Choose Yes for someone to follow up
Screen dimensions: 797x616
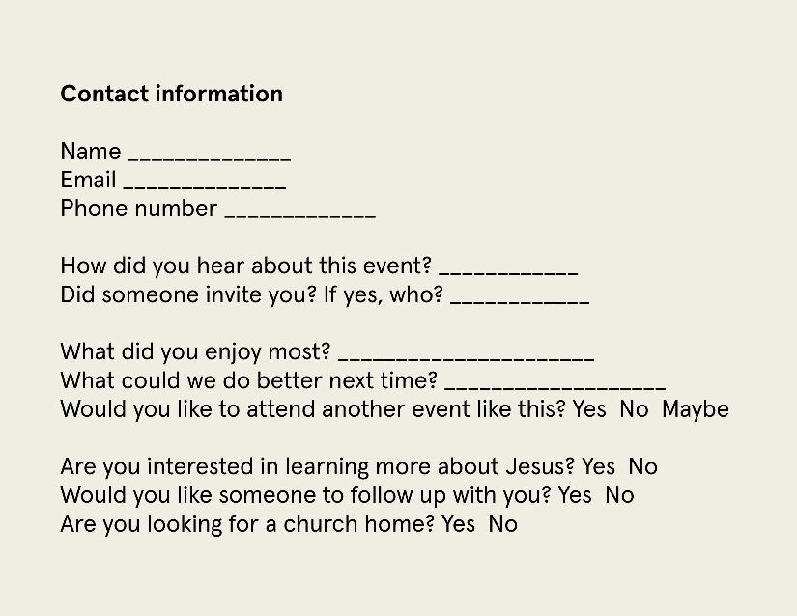(x=575, y=496)
